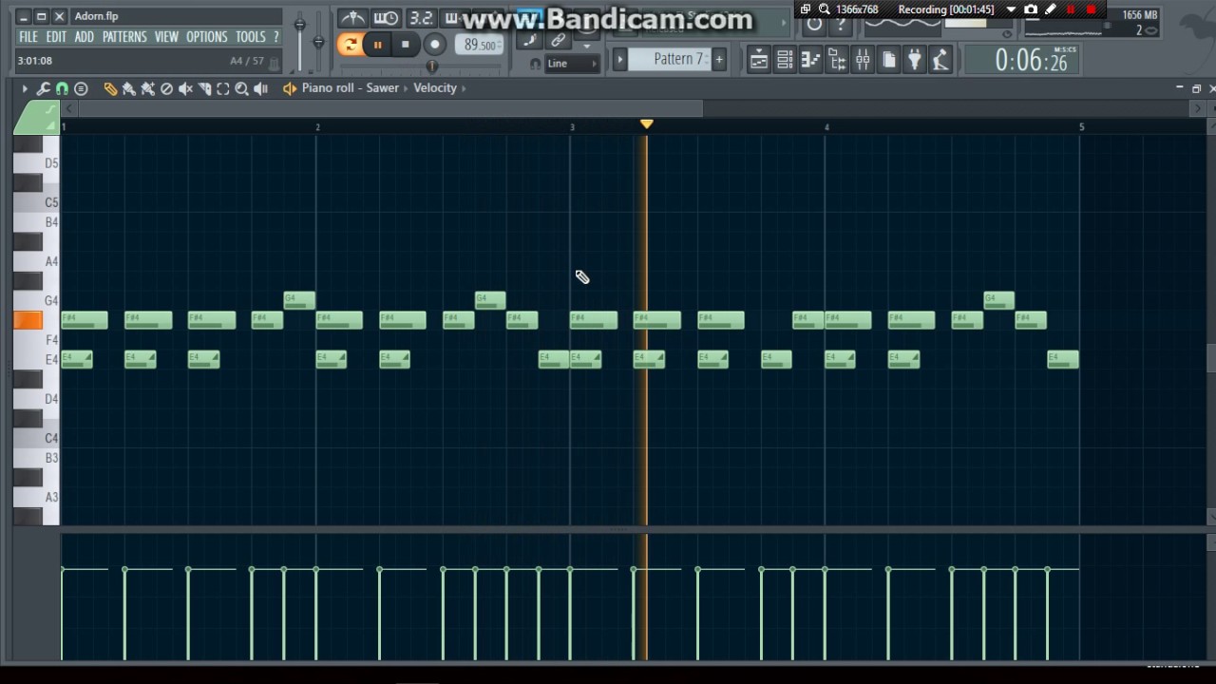Screen dimensions: 1216x684
Task: Open the project copy pages icon
Action: 888,61
